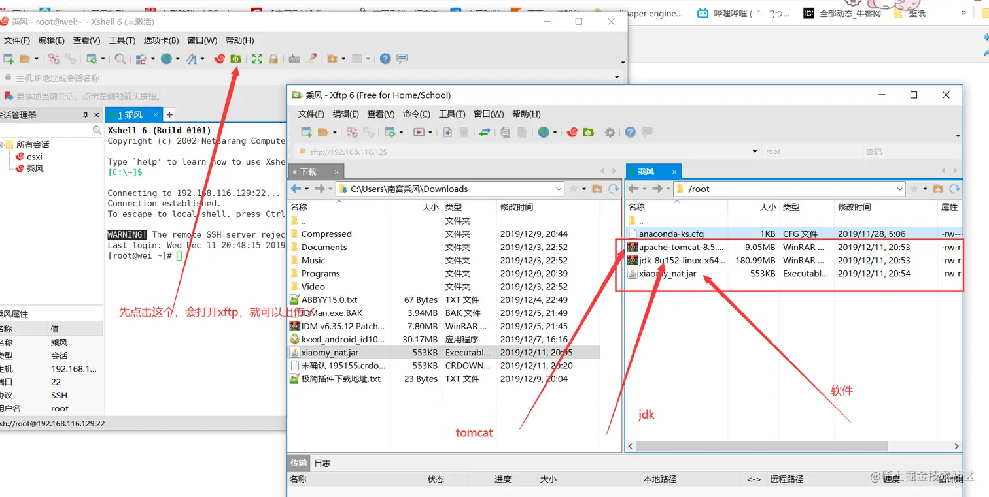This screenshot has height=497, width=989.
Task: Click Xftp 密码 password field
Action: (911, 152)
